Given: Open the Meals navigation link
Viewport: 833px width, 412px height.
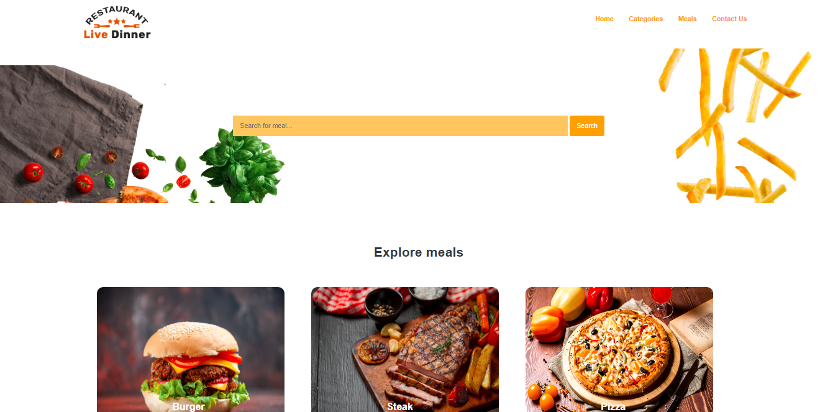Looking at the screenshot, I should coord(687,19).
